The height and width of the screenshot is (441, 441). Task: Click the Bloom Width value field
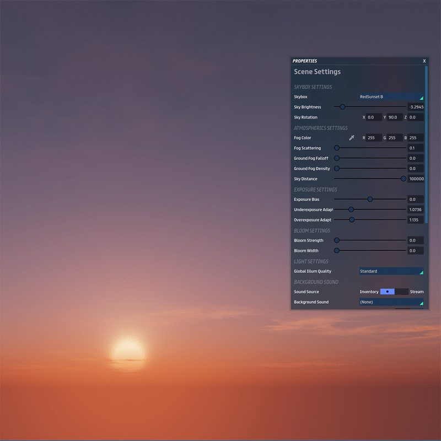click(416, 251)
